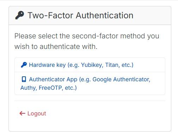Choose the Hardware key authentication option
This screenshot has height=139, width=178.
coord(90,65)
